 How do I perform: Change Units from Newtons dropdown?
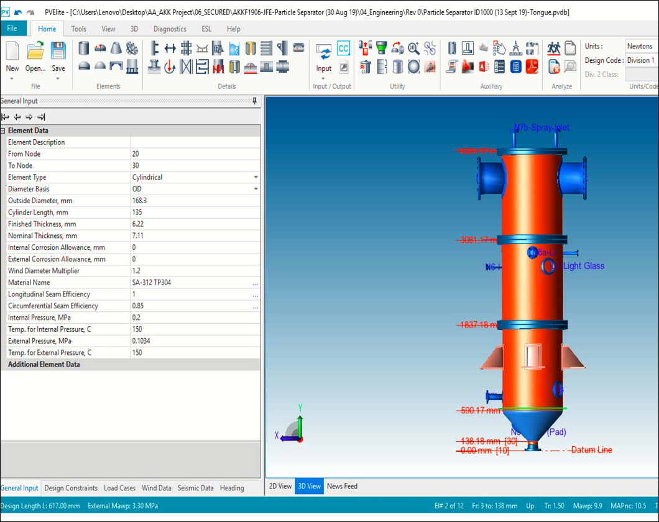642,45
